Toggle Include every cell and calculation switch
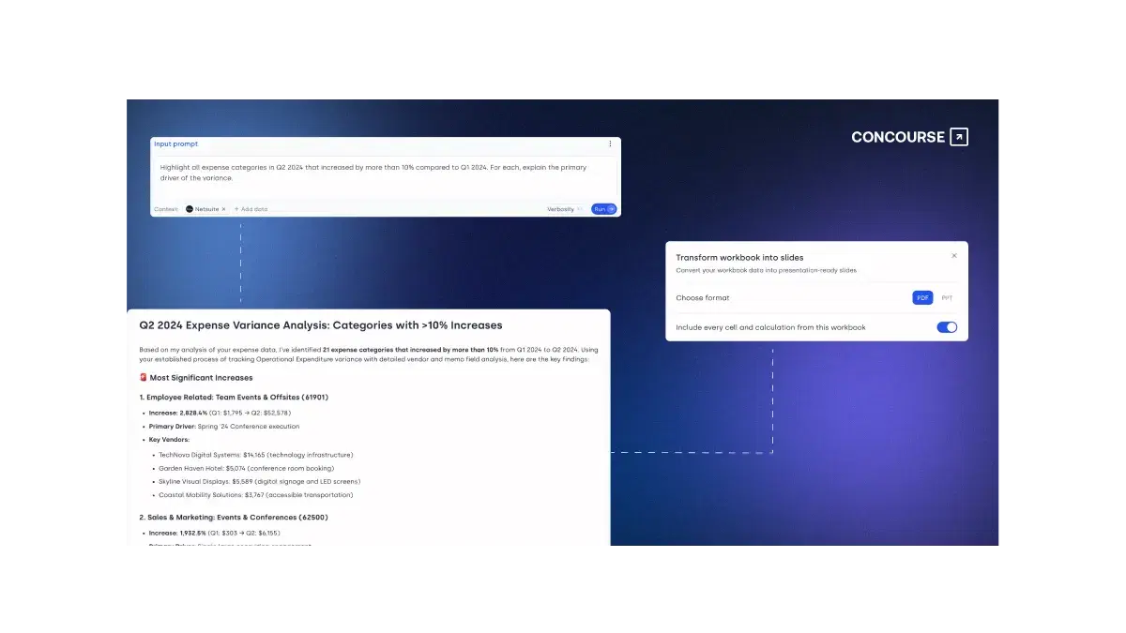The height and width of the screenshot is (633, 1126). pos(947,327)
